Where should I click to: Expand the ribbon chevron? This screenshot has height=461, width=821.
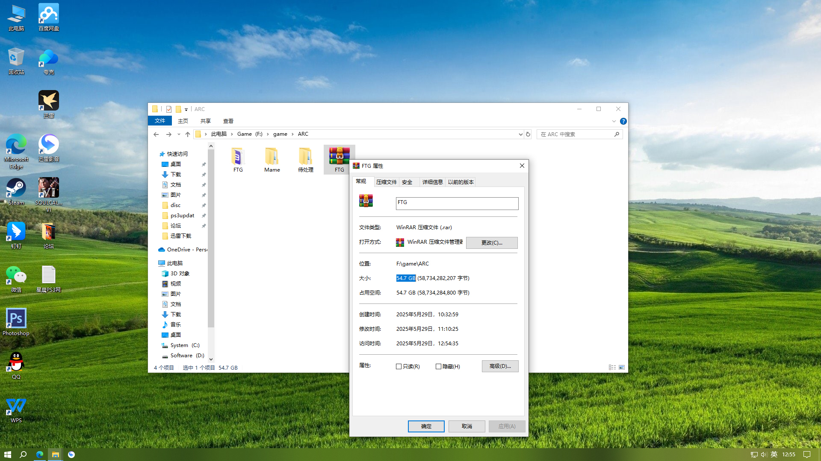[x=614, y=121]
